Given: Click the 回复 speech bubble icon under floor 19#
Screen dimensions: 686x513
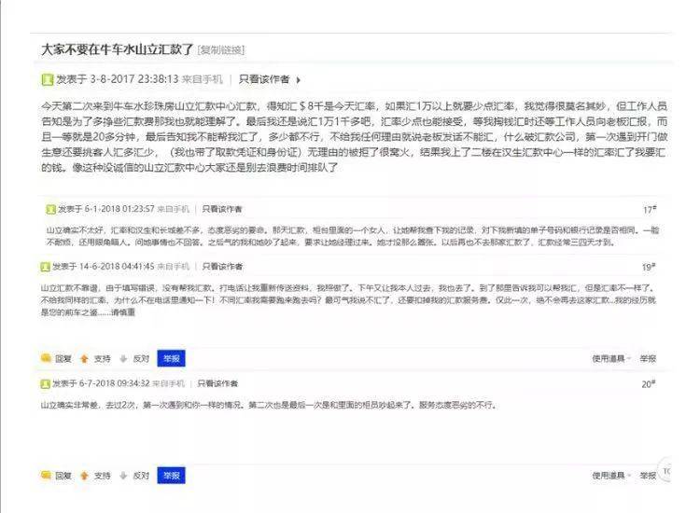Looking at the screenshot, I should [x=46, y=357].
